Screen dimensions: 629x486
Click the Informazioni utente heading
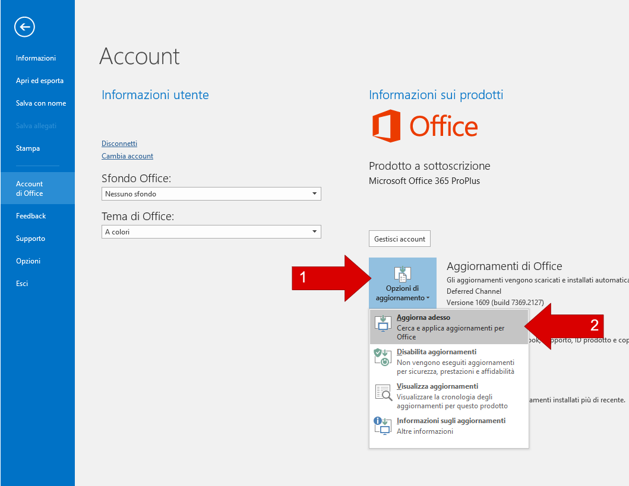coord(155,95)
